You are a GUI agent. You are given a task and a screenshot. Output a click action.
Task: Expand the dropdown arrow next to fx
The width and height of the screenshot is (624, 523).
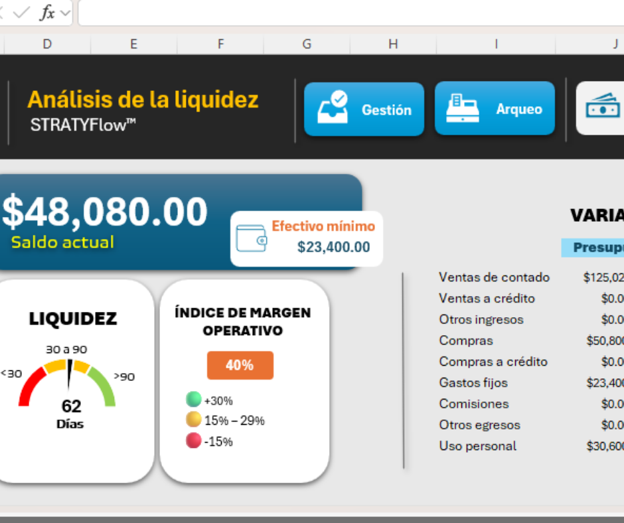65,13
